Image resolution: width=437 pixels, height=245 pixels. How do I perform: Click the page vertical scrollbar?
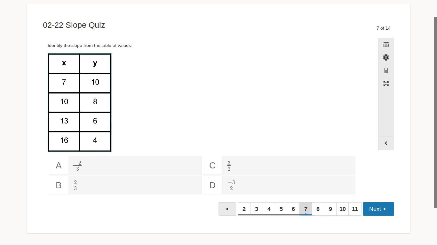(x=435, y=112)
